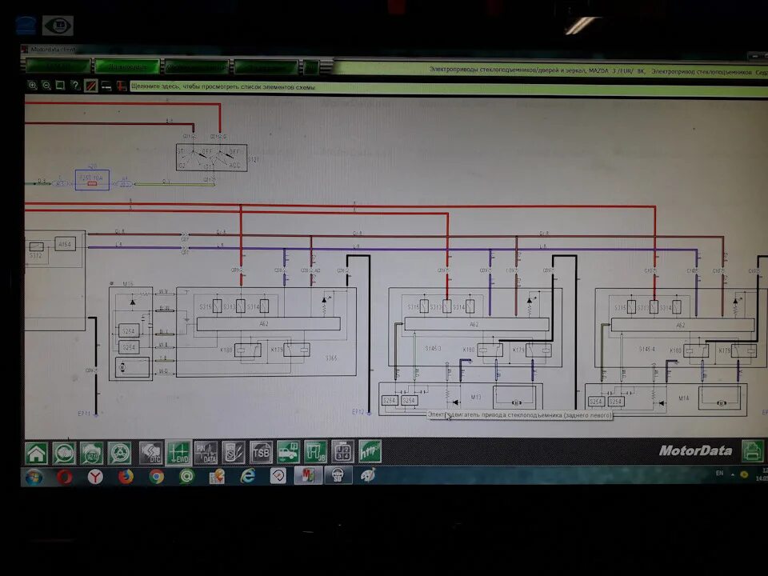Open the Mail.ru @ agent taskbar icon

186,476
